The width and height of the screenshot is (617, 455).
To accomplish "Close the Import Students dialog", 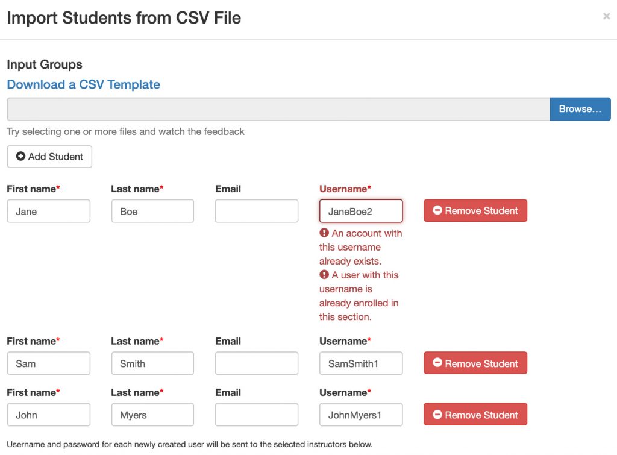I will coord(606,16).
